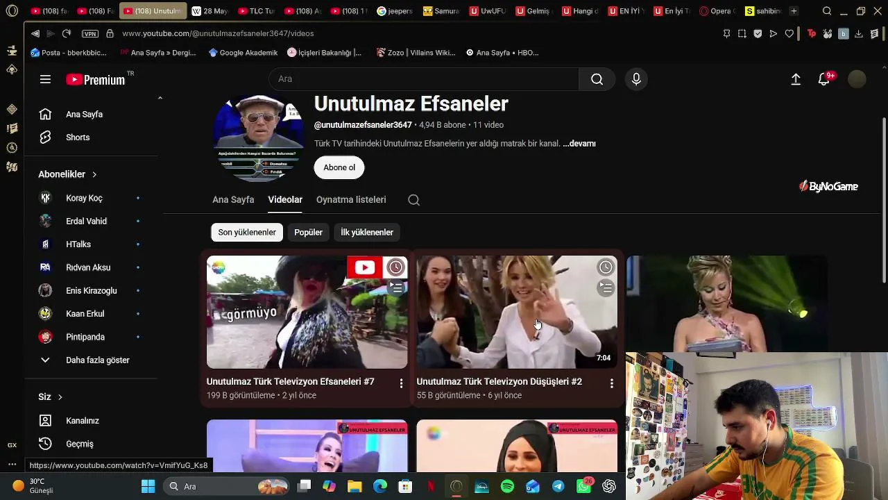Open Telegram from the taskbar
The height and width of the screenshot is (500, 888).
coord(558,486)
